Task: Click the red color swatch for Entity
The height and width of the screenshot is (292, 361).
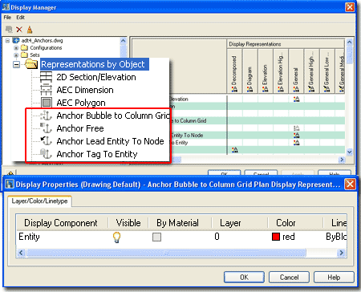Action: click(276, 237)
